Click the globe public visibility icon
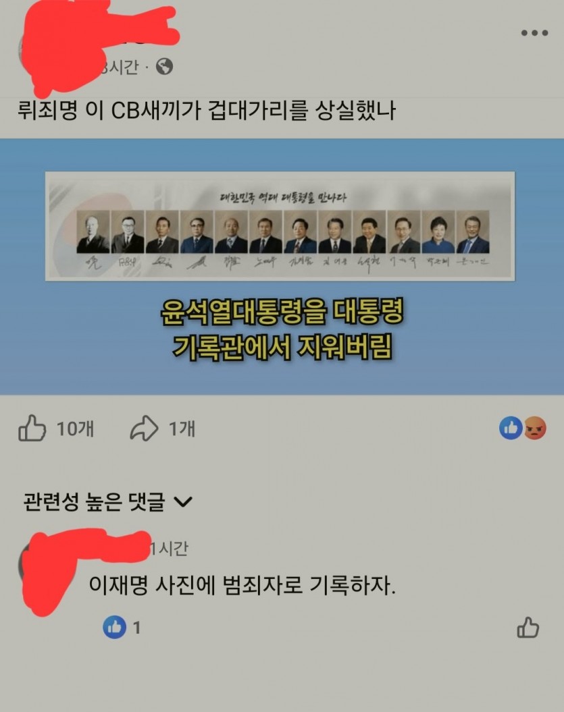Image resolution: width=564 pixels, height=712 pixels. (164, 67)
